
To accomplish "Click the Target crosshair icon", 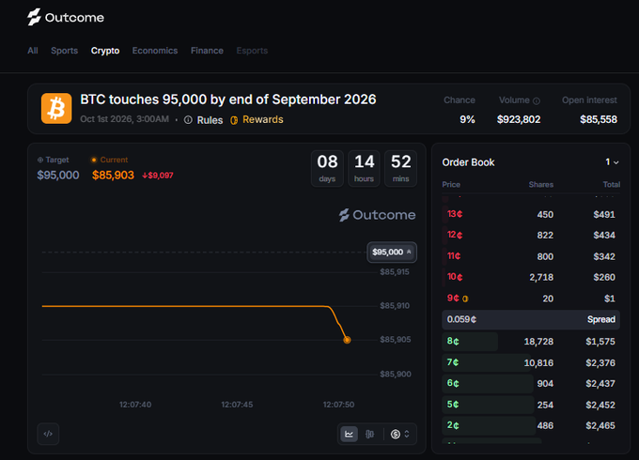I will [40, 160].
